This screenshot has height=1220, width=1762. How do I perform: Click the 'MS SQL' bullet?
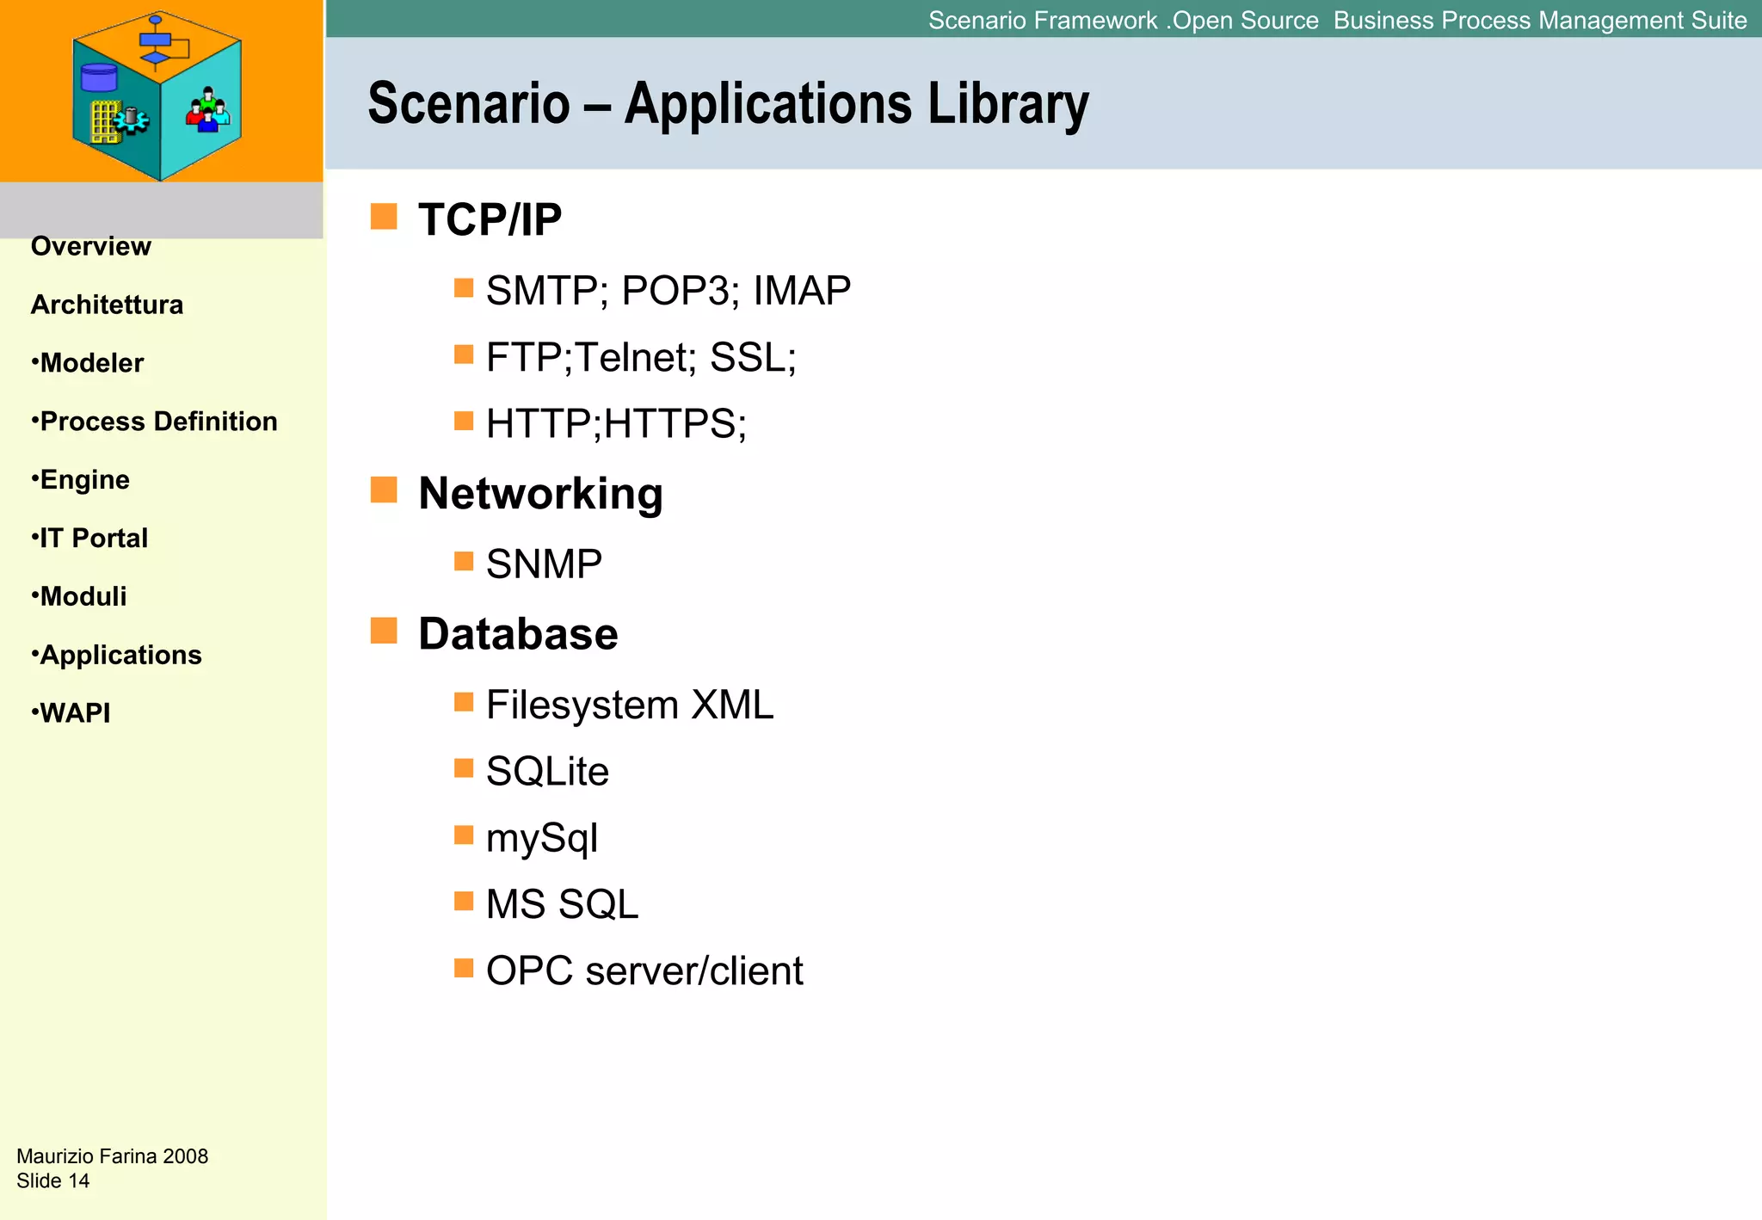click(563, 904)
